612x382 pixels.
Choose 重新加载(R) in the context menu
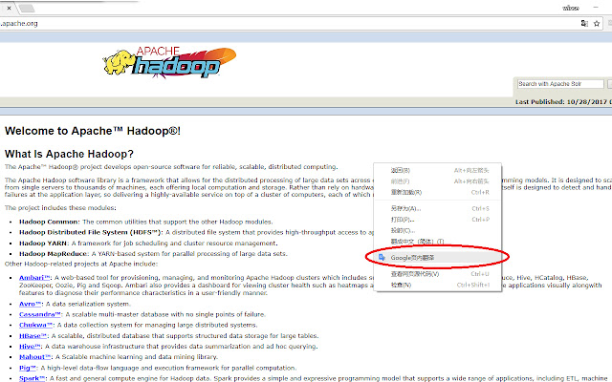[438, 192]
